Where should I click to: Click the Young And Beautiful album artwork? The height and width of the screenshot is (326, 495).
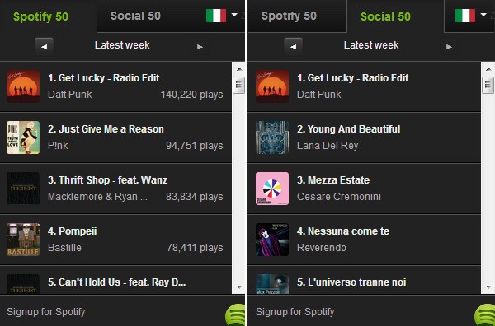click(272, 137)
